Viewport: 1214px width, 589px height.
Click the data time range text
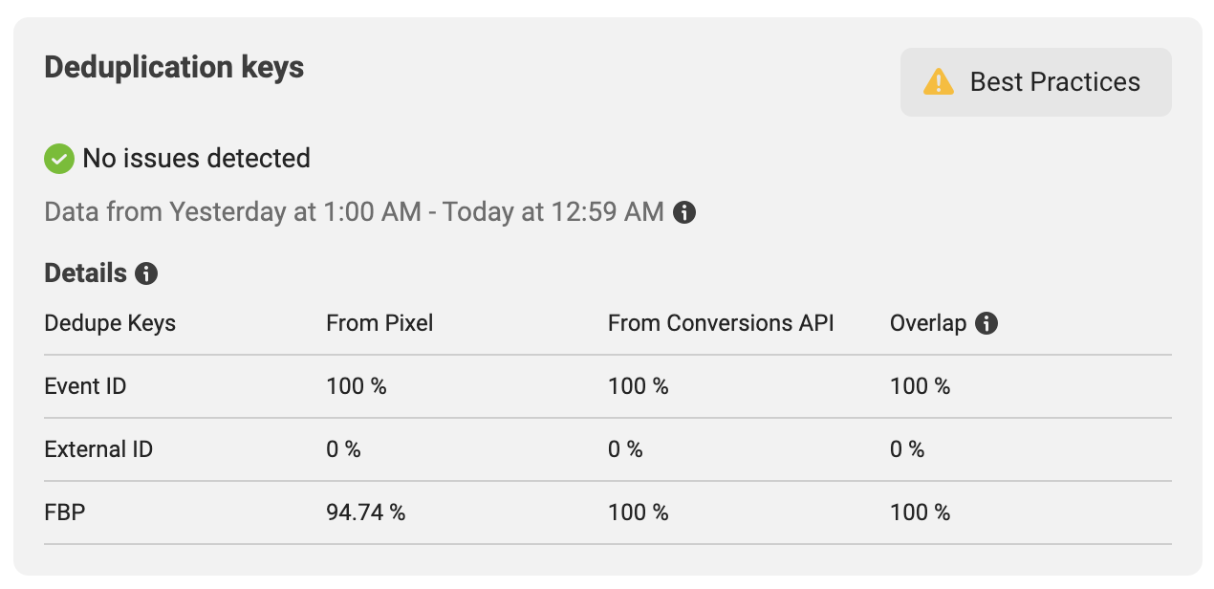tap(354, 212)
